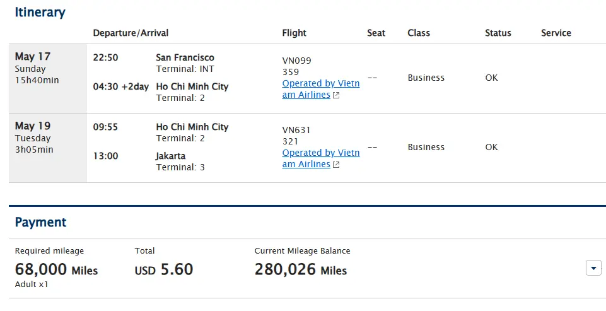
Task: Click the VN631 flight number
Action: tap(296, 130)
